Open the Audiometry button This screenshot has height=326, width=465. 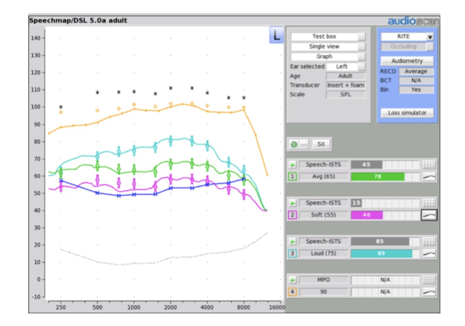(407, 61)
